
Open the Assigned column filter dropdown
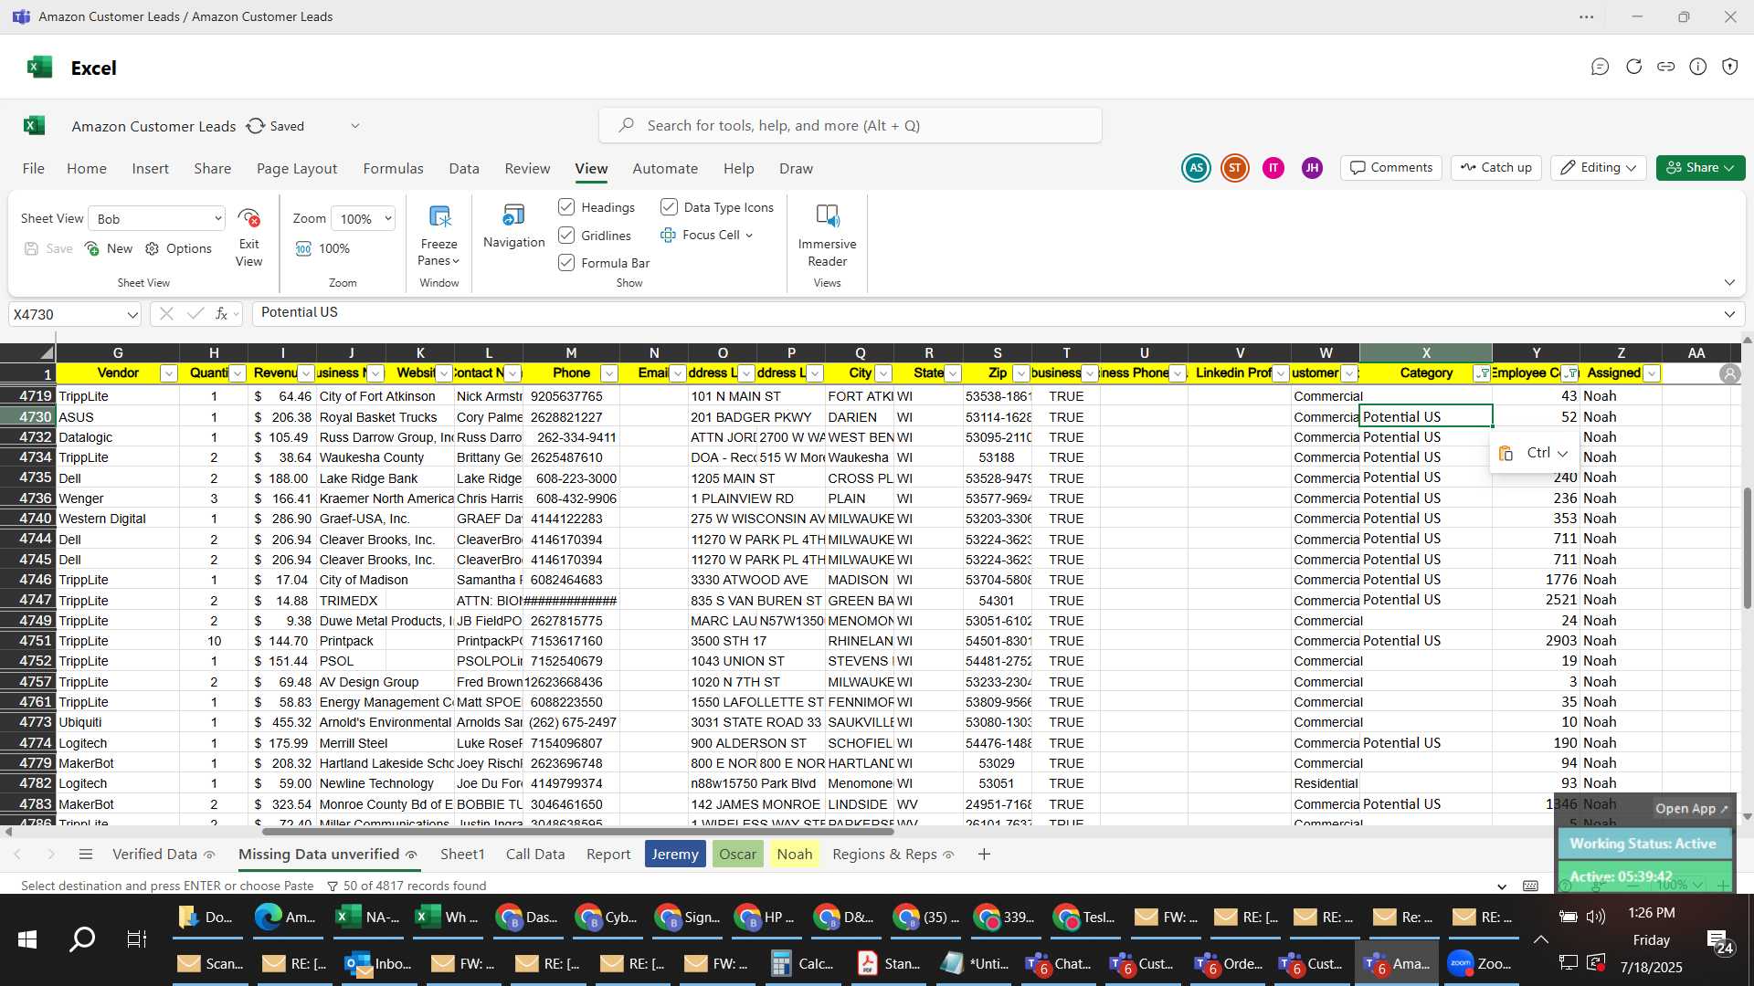click(x=1651, y=373)
